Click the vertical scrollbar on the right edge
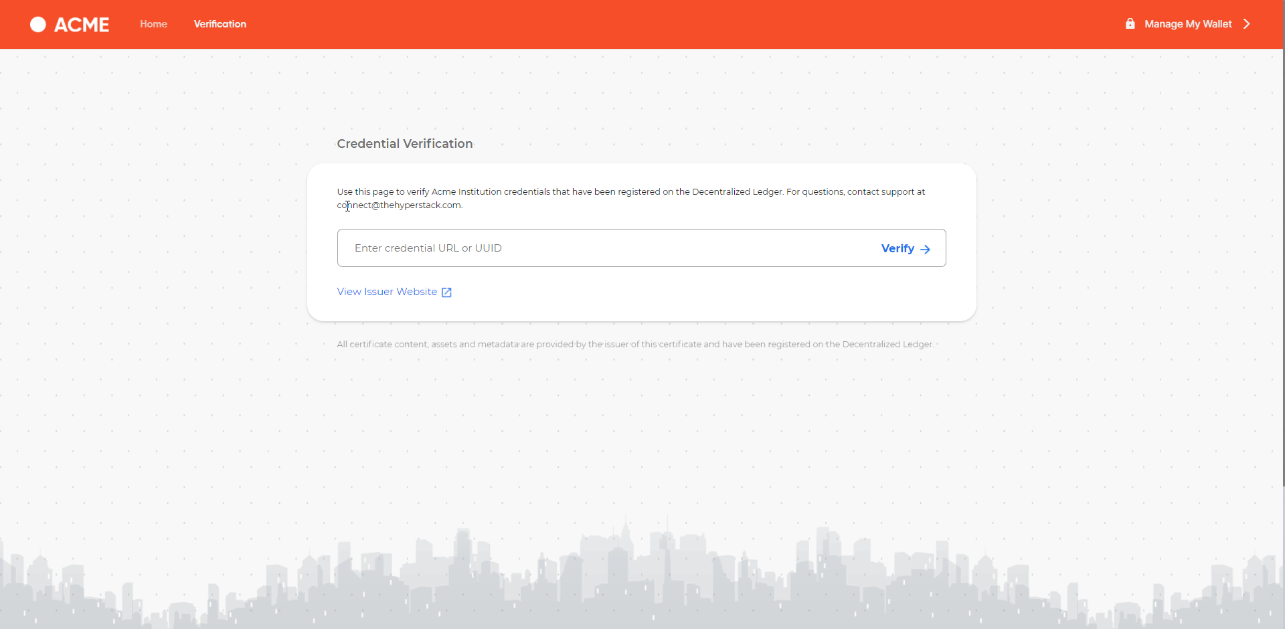This screenshot has height=629, width=1285. [1282, 268]
